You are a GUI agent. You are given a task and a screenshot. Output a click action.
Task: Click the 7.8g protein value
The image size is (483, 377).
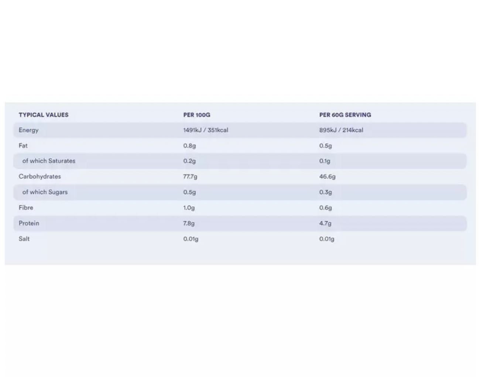tap(189, 223)
